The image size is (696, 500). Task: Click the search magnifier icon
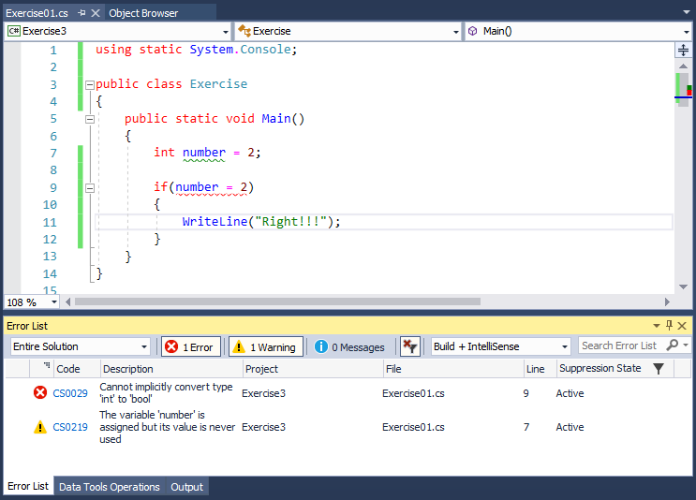[x=673, y=346]
